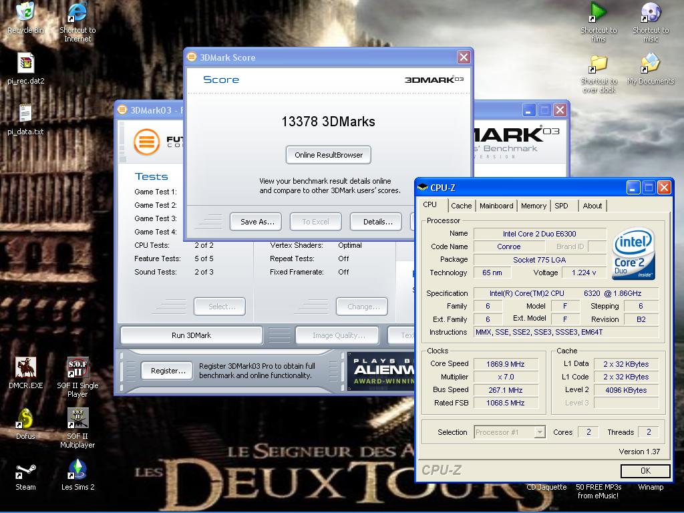This screenshot has height=513, width=684.
Task: Click Save As... in the score dialog
Action: (256, 222)
